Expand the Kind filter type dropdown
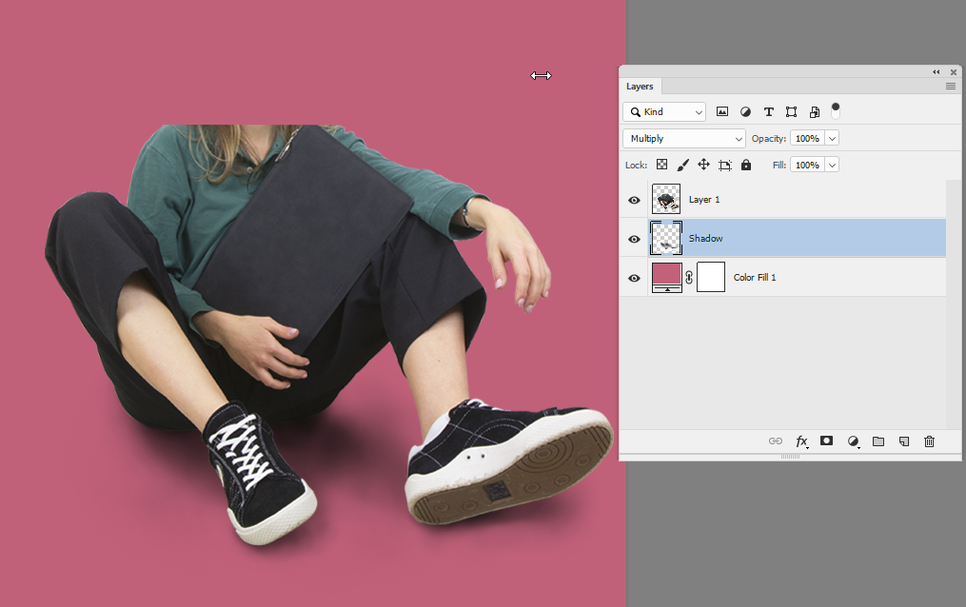The width and height of the screenshot is (966, 607). point(664,112)
